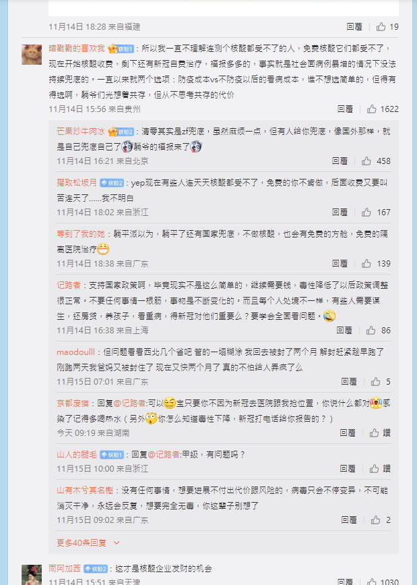
Task: Like the top comment with 19 likes
Action: tap(387, 26)
